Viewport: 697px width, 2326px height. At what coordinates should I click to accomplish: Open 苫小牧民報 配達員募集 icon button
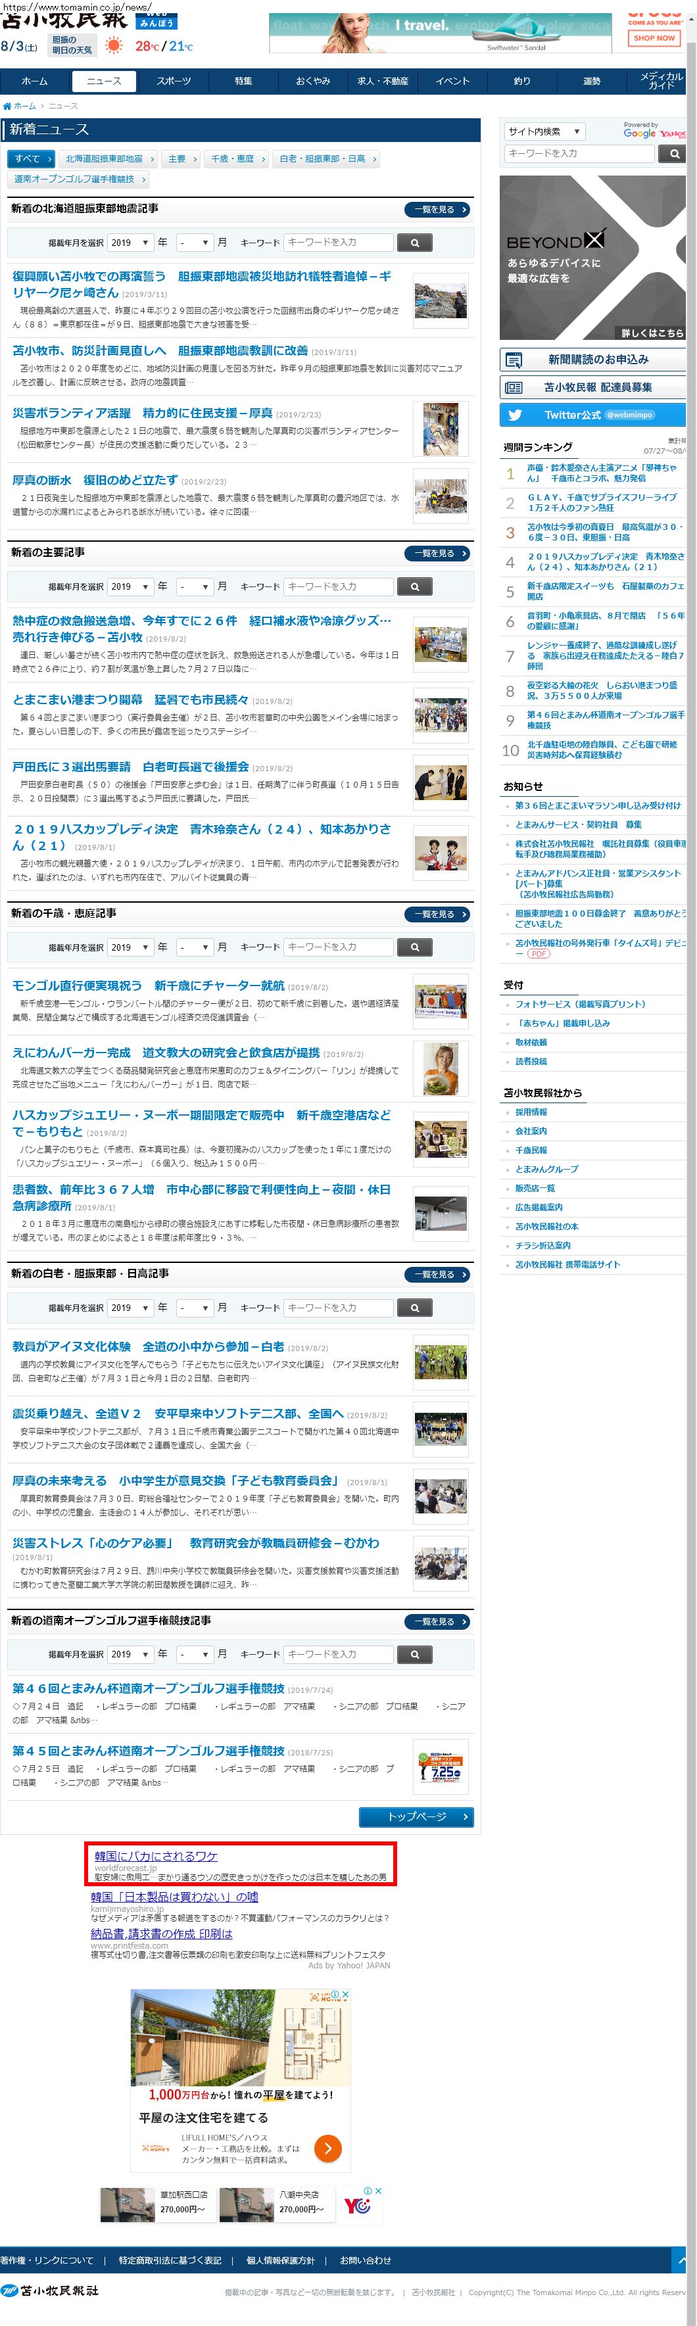[514, 387]
